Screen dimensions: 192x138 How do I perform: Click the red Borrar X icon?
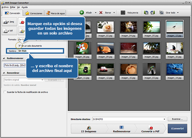click(101, 13)
